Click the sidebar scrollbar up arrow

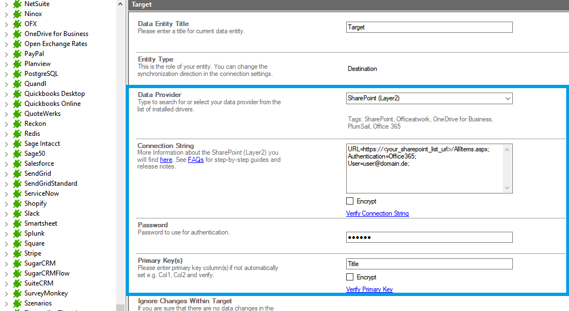121,4
